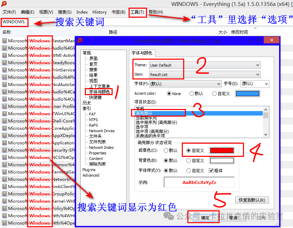Click 恢复到默认(R) button

coord(252,200)
